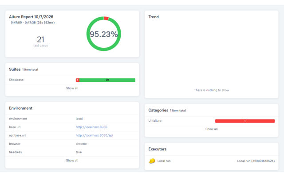Click the 'Local run' executor name

pyautogui.click(x=164, y=161)
